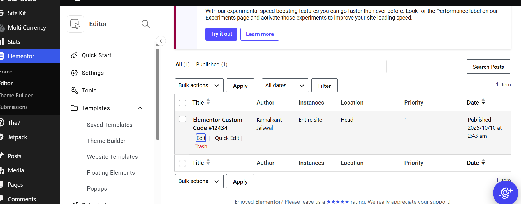The image size is (521, 204).
Task: Open Theme Builder under Templates
Action: 106,141
